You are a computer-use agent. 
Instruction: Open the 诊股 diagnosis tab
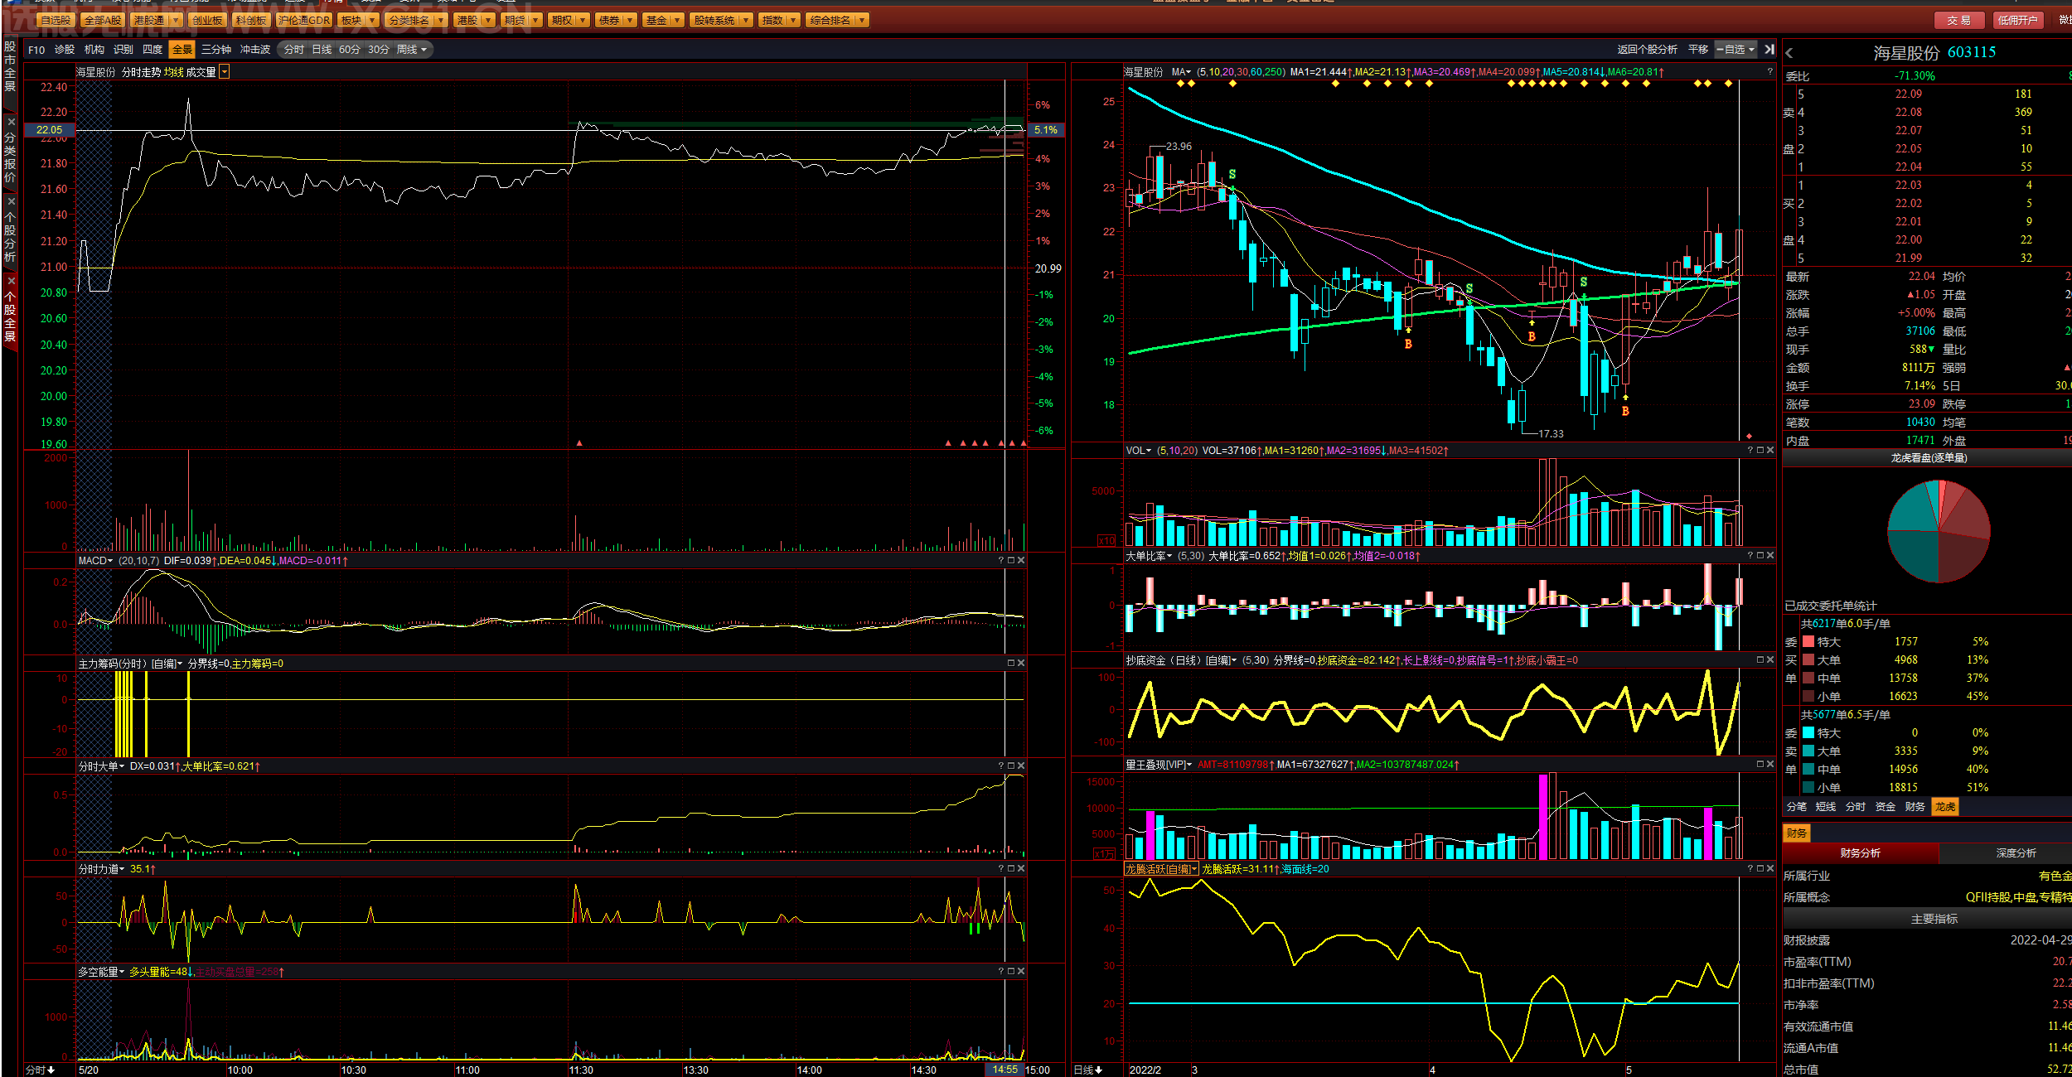pyautogui.click(x=65, y=50)
